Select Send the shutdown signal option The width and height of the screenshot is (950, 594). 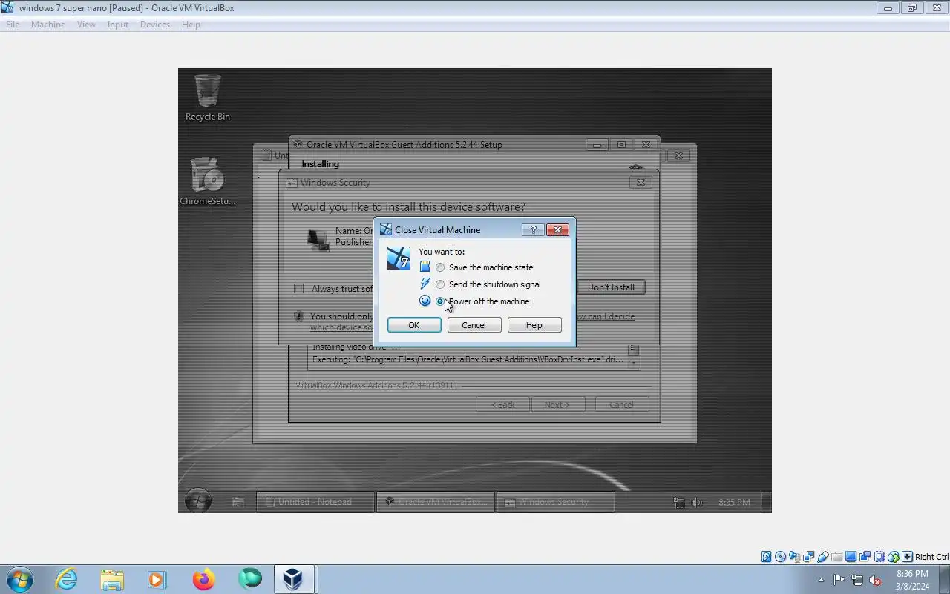[488, 284]
